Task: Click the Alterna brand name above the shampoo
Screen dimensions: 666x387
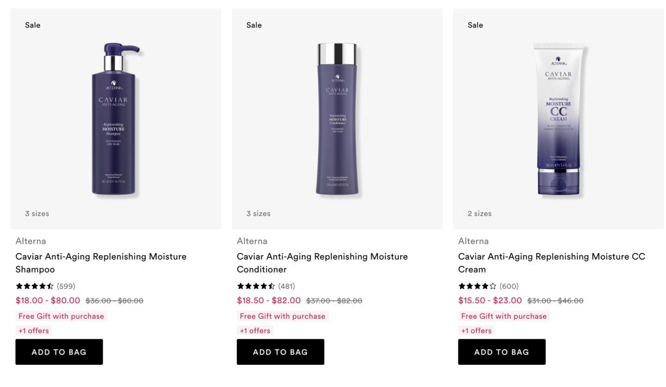Action: pos(31,241)
